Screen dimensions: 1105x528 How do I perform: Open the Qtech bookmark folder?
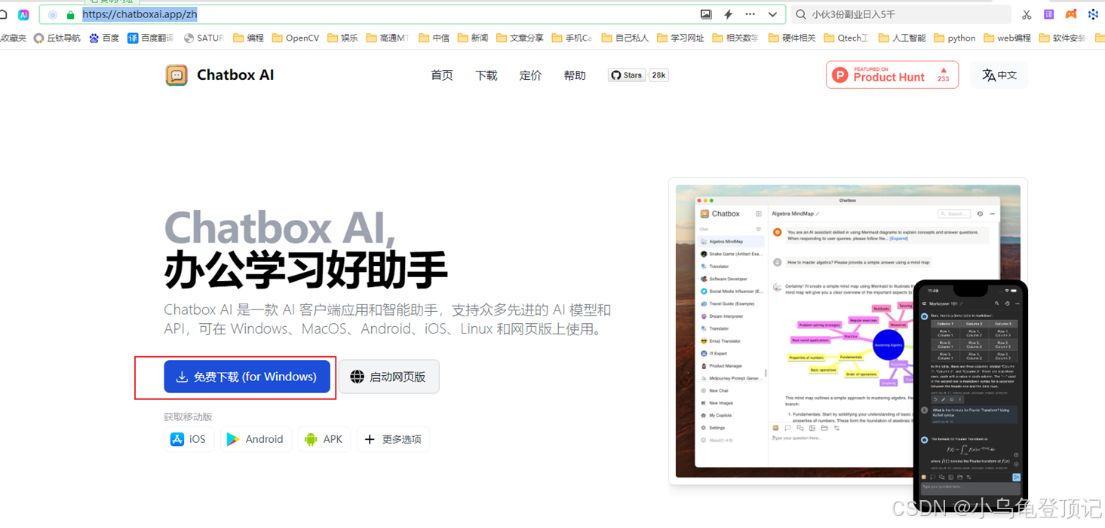pos(846,38)
